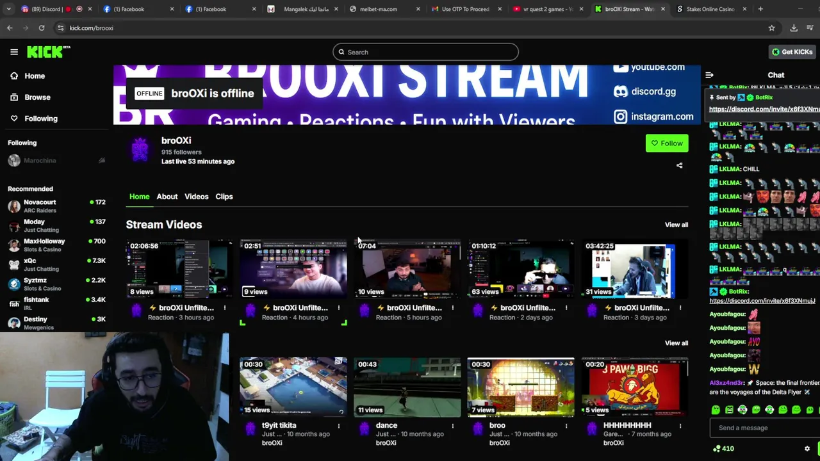Open options menu for 4 hours ago video
820x461 pixels.
[339, 308]
